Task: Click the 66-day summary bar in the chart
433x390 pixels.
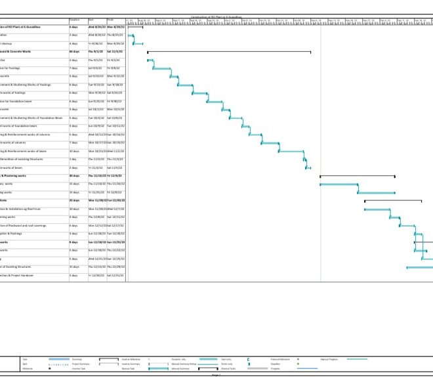Action: 229,51
